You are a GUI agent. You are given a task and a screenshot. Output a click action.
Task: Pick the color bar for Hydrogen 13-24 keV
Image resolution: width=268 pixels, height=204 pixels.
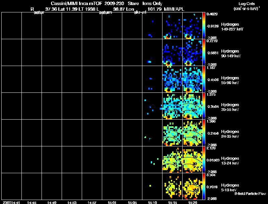(x=204, y=159)
